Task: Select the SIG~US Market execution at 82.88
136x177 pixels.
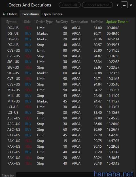Action: 68,73
